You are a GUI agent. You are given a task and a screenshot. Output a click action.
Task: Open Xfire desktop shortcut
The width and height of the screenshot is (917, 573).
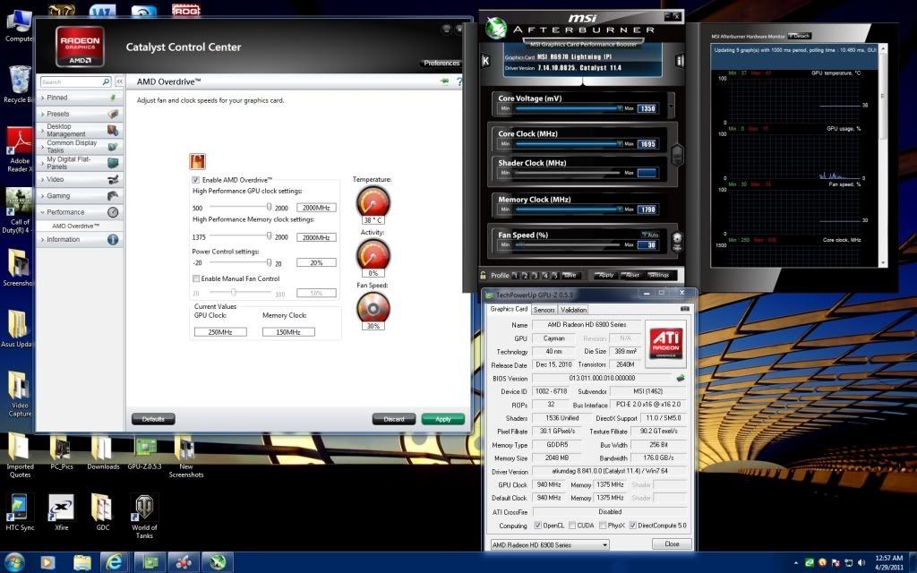coord(62,513)
